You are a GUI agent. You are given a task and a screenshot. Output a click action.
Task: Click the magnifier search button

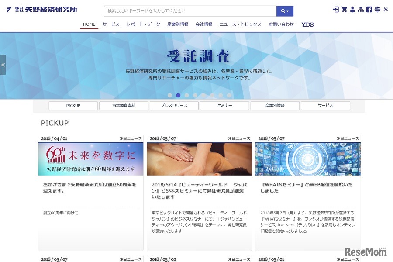[285, 11]
